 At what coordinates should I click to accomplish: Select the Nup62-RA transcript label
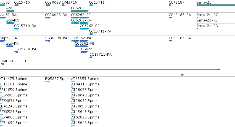point(8,15)
